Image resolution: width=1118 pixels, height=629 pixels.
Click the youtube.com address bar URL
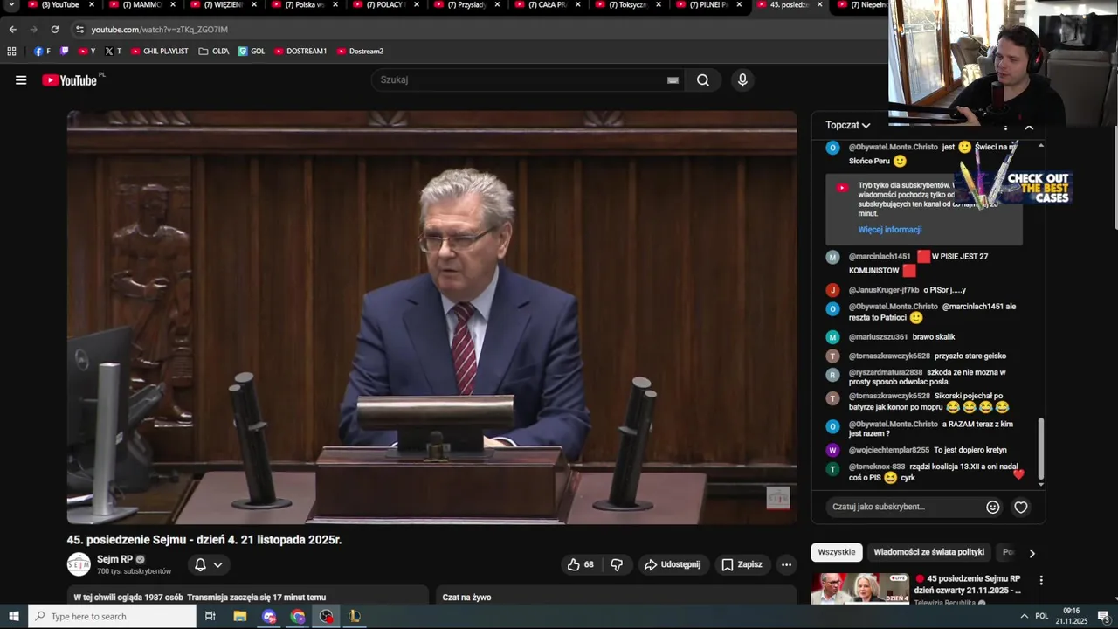pos(159,30)
